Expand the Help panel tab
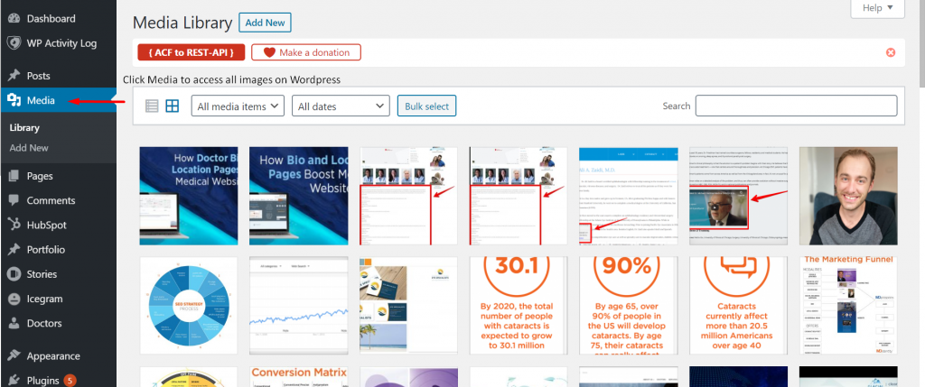The width and height of the screenshot is (925, 387). click(x=877, y=8)
